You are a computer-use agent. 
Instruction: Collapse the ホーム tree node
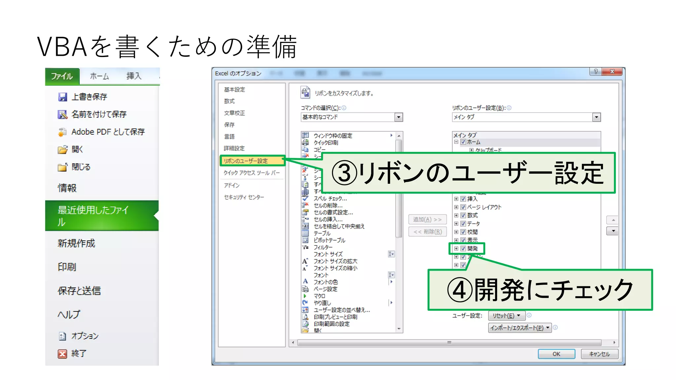tap(456, 142)
